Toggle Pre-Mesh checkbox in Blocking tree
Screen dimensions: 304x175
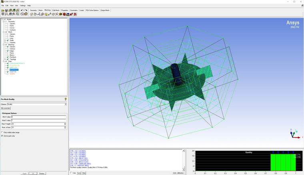(8, 57)
